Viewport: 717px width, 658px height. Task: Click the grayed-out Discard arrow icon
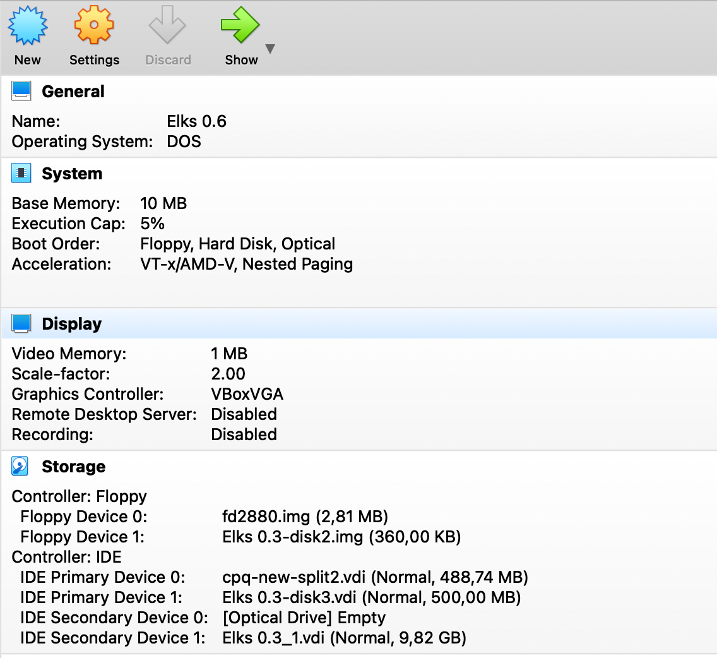pos(167,25)
